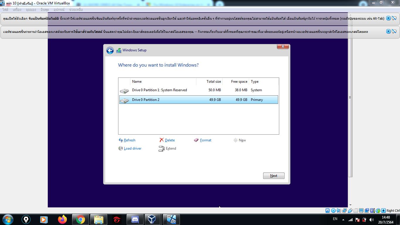Viewport: 400px width, 225px height.
Task: Go back using the Windows Setup back arrow
Action: 110,50
